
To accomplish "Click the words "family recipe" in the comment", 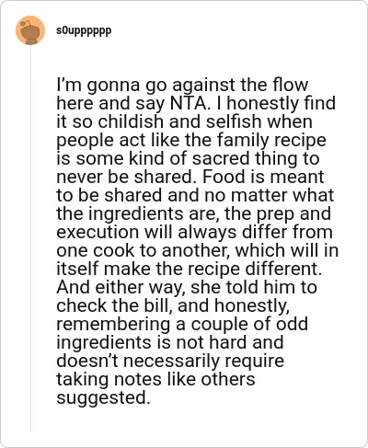I will tap(271, 141).
